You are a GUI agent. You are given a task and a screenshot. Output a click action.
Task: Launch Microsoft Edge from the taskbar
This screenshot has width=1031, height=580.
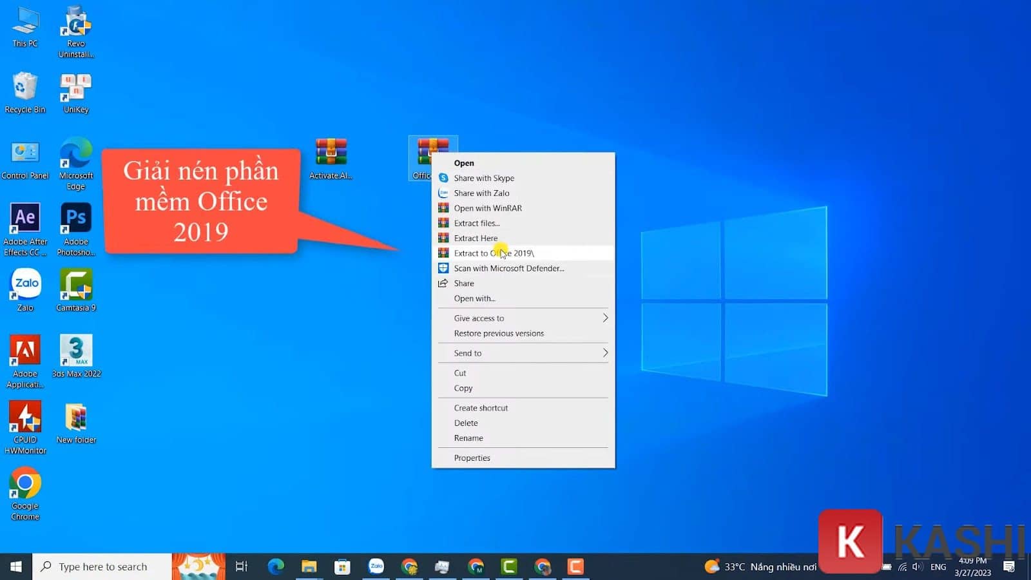(x=276, y=566)
